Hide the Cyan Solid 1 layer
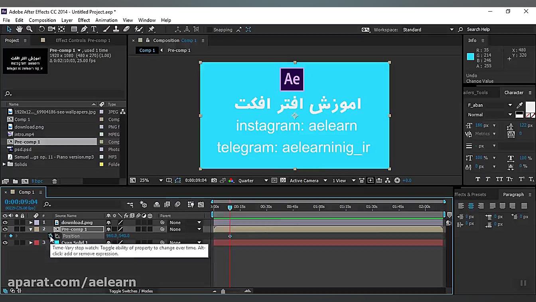The image size is (536, 302). point(5,242)
